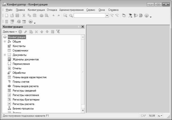Open the search field dropdown arrow

[107, 16]
